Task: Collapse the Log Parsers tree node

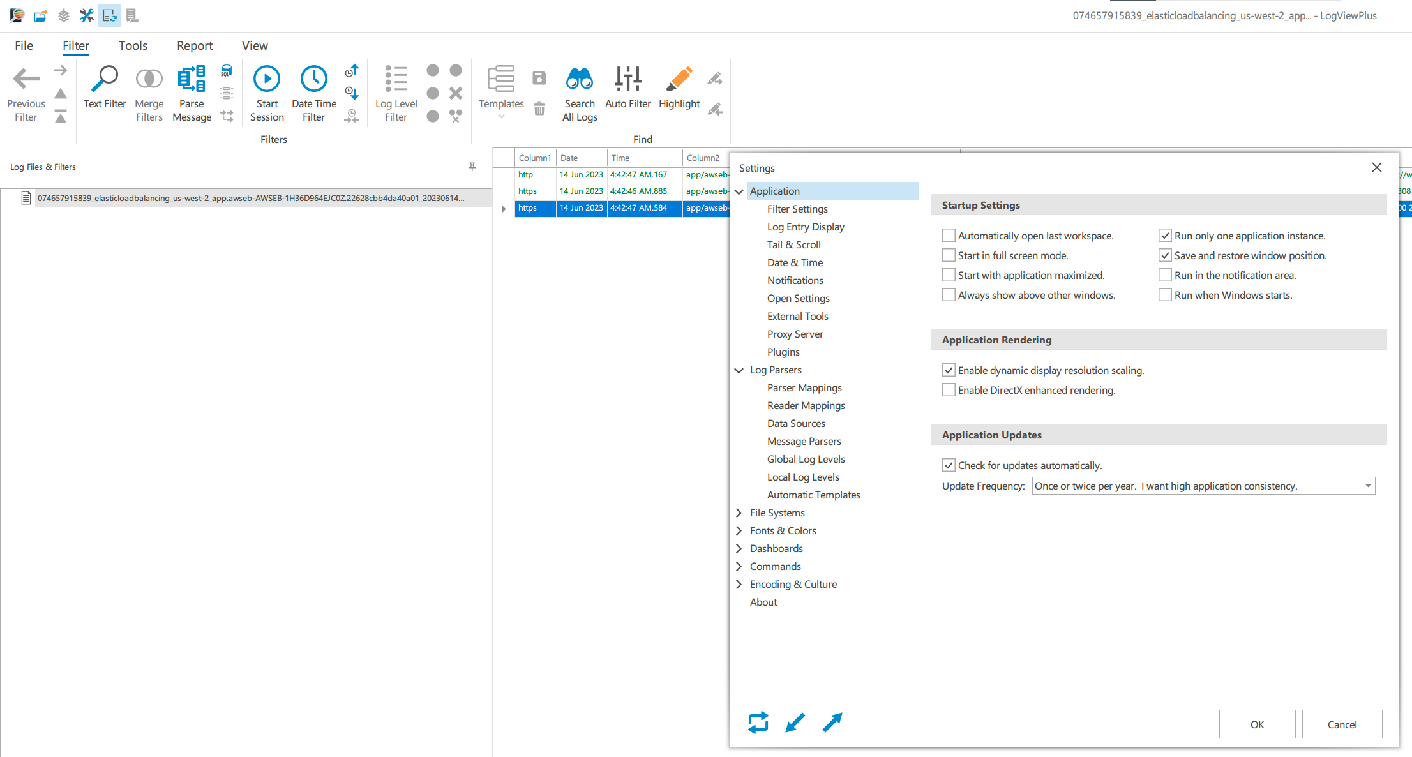Action: 739,370
